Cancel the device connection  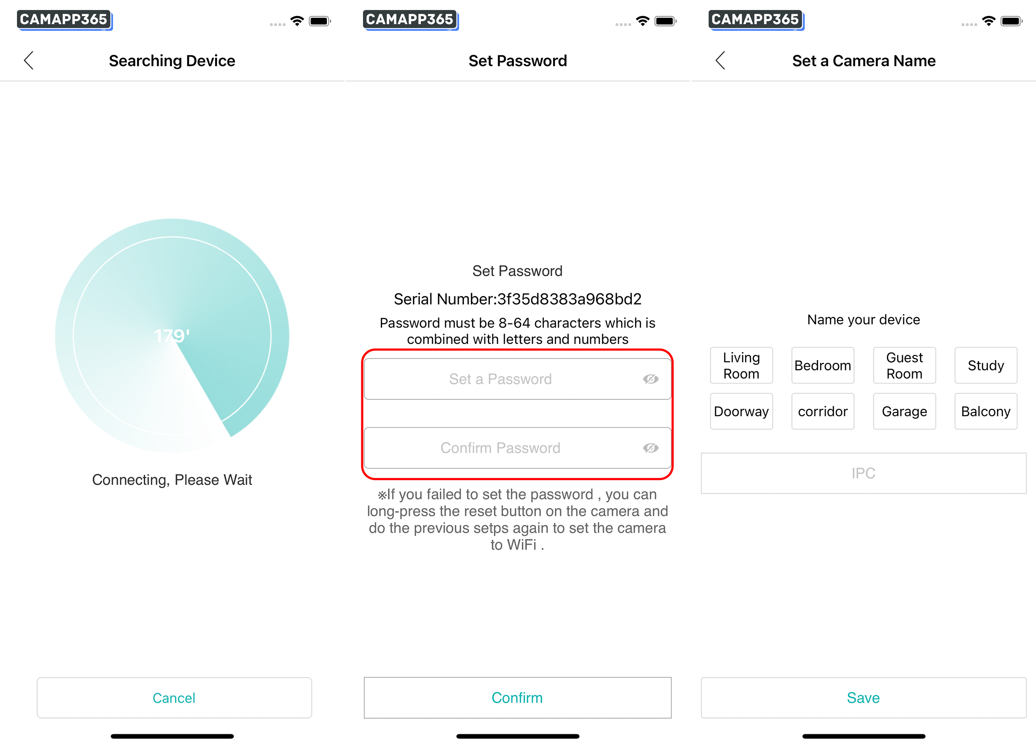tap(174, 698)
